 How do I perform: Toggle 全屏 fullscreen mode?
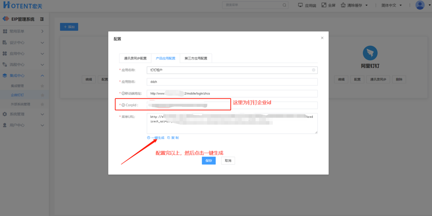tap(328, 5)
